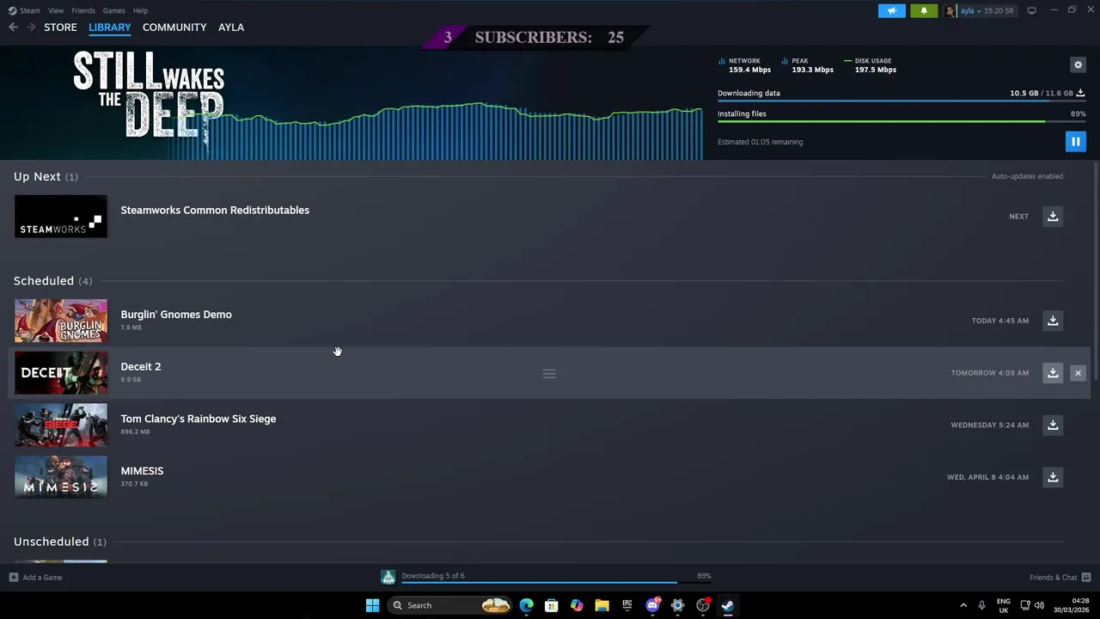Click the TODAY 4:45 AM schedule time
Screen dimensions: 1100x619
999,321
